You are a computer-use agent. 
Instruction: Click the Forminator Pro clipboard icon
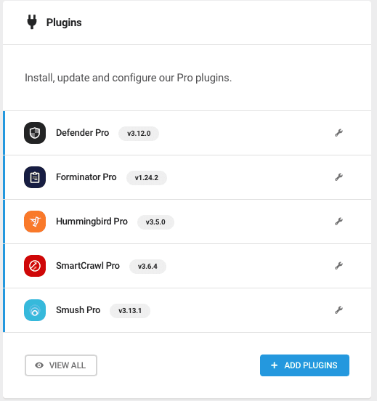coord(35,177)
